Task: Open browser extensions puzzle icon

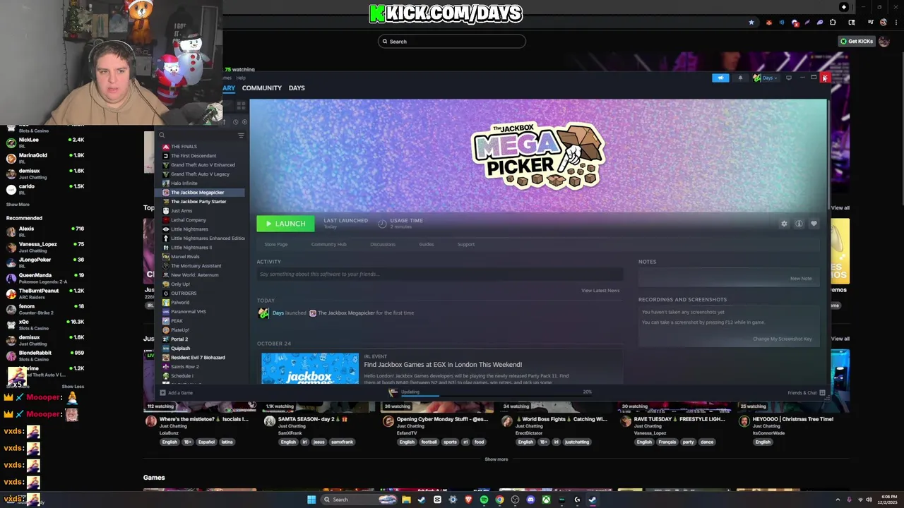Action: (833, 23)
